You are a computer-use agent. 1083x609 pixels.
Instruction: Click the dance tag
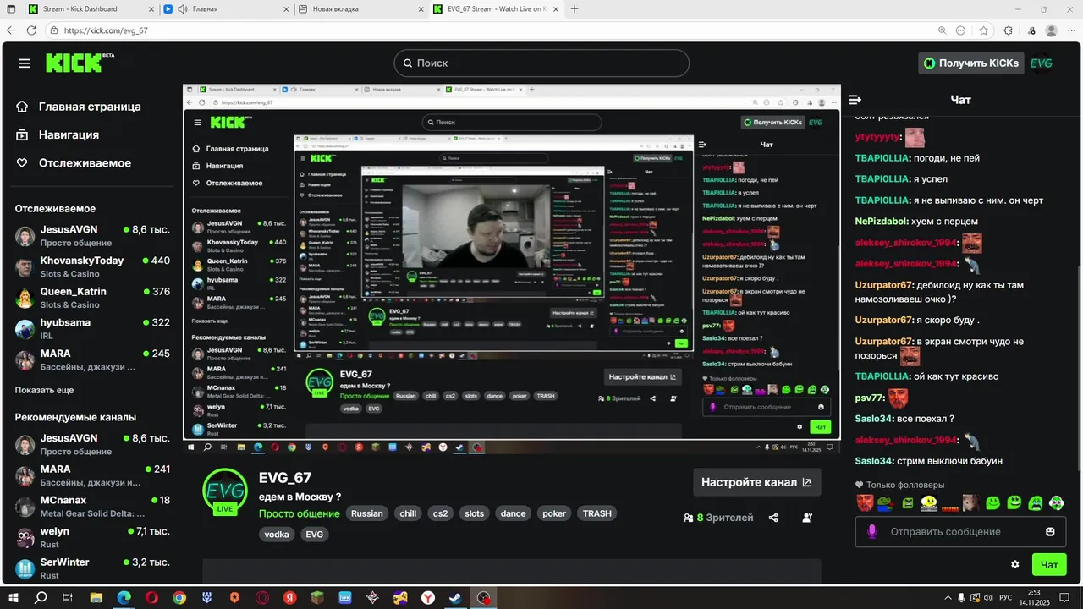pos(513,513)
